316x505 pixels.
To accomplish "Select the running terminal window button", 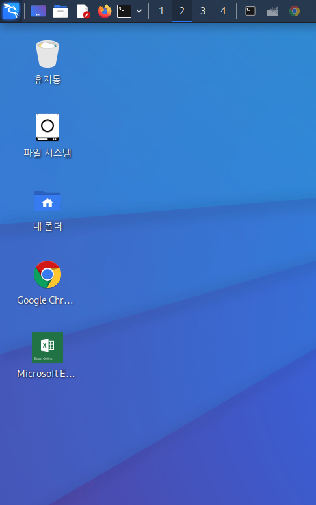I will coord(250,11).
